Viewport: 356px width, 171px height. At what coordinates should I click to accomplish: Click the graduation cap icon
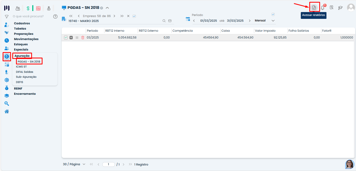[340, 8]
